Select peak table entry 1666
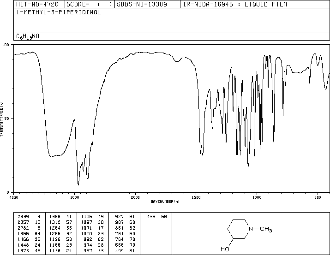 point(24,233)
